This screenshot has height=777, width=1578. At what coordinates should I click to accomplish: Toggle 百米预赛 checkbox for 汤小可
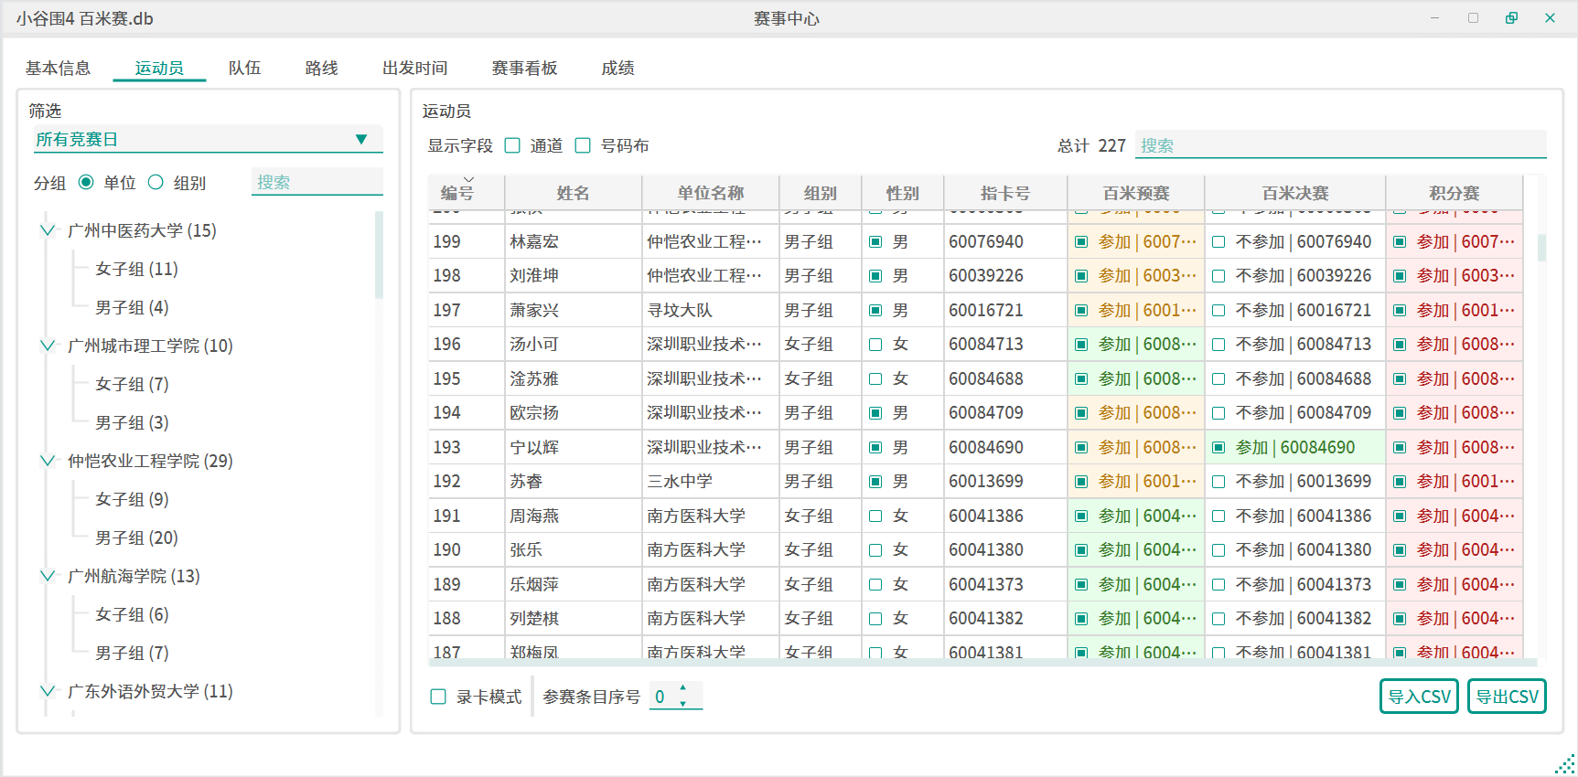[x=1081, y=345]
